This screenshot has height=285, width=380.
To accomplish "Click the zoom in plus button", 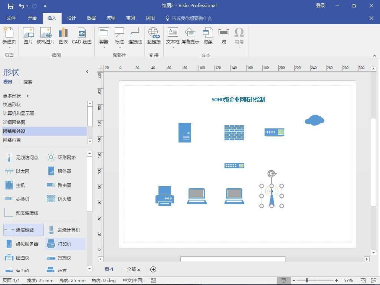I will pos(336,281).
